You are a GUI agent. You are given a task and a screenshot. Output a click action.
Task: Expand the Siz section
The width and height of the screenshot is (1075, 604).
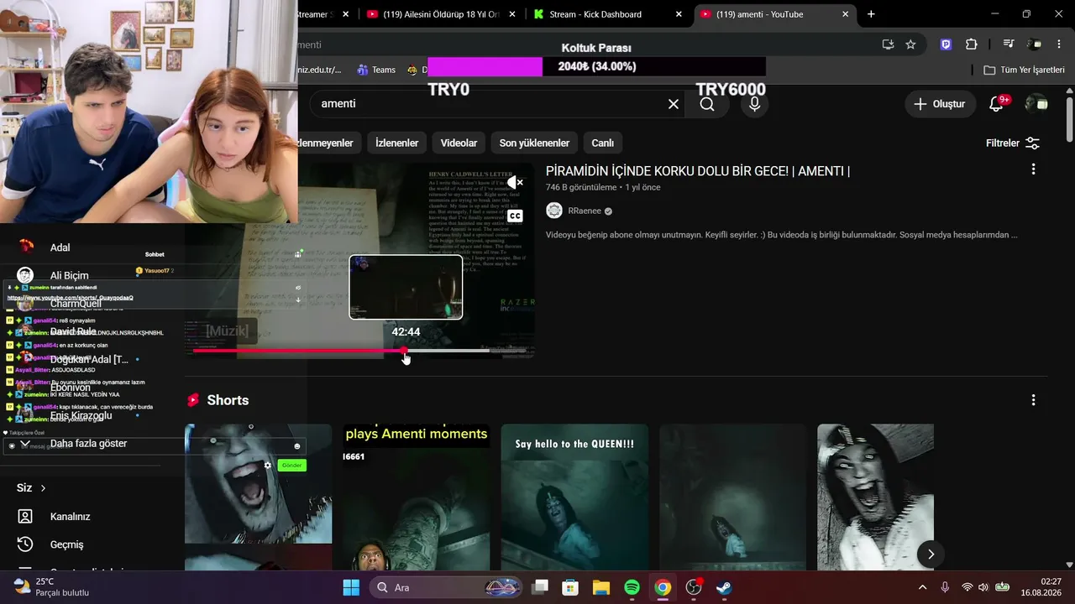click(31, 487)
